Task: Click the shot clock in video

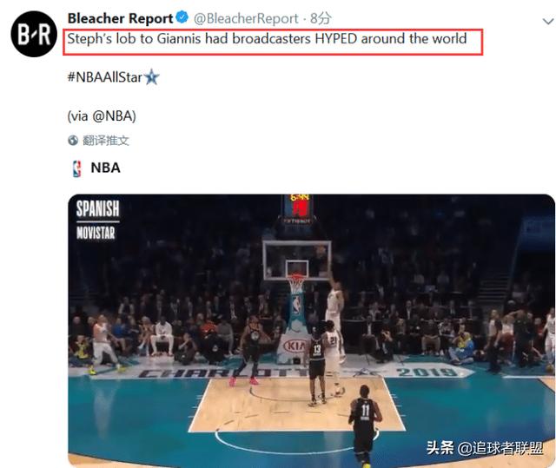Action: click(299, 207)
